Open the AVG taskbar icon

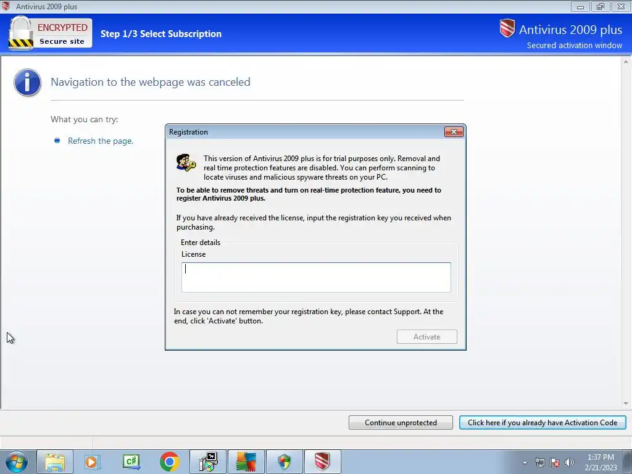(246, 462)
